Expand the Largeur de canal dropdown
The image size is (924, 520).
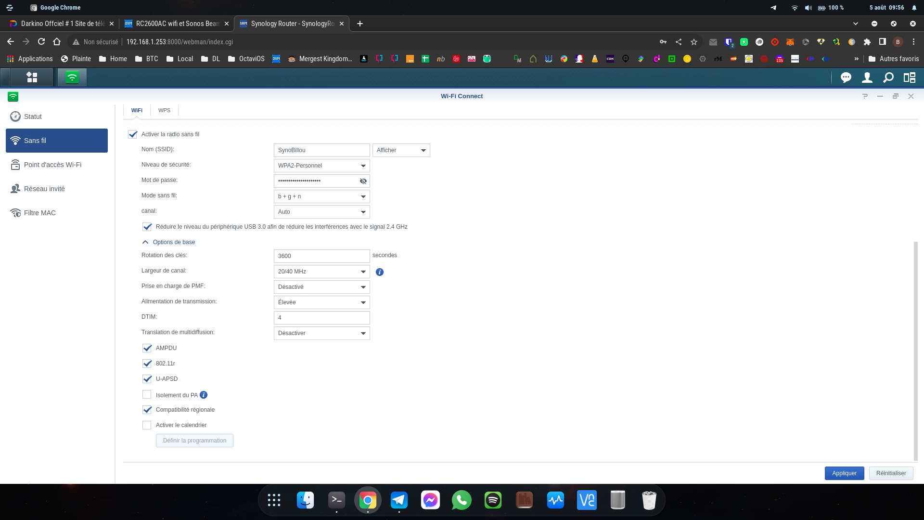[x=321, y=272]
